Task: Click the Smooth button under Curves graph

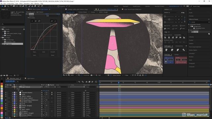Action: point(53,52)
